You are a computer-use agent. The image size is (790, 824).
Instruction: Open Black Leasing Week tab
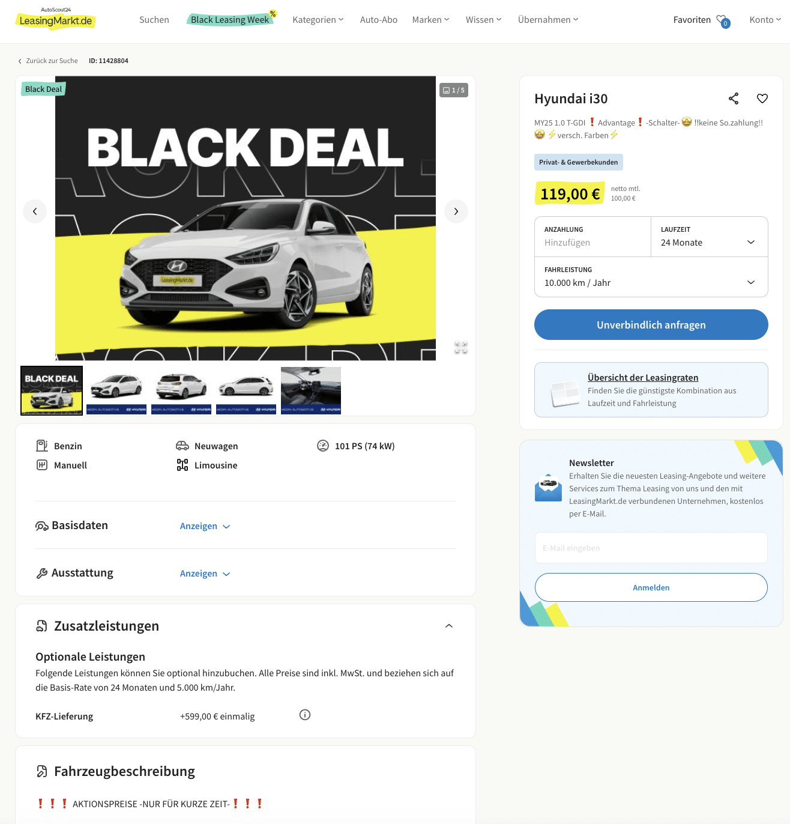pyautogui.click(x=231, y=20)
